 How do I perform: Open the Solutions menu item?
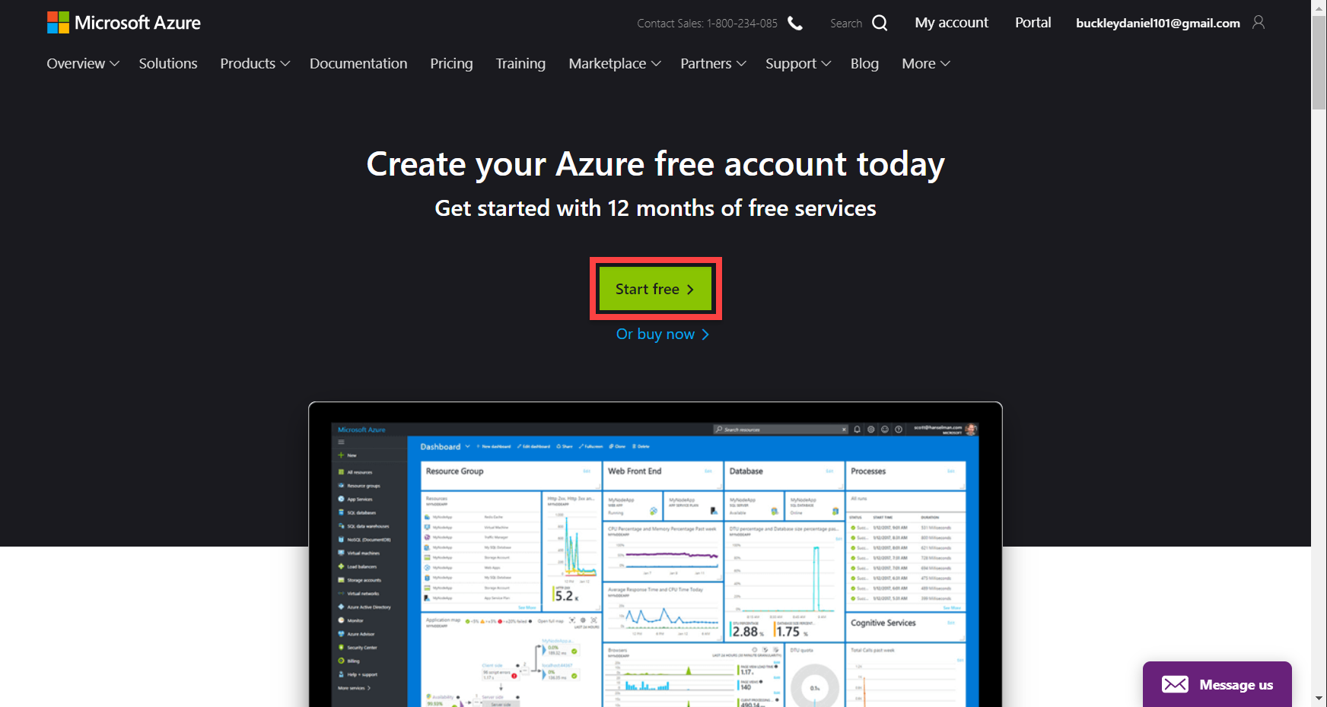pos(168,64)
